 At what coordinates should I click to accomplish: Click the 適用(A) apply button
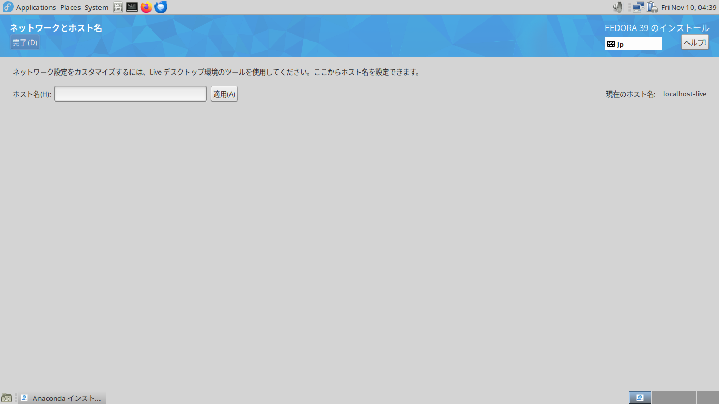[x=224, y=94]
